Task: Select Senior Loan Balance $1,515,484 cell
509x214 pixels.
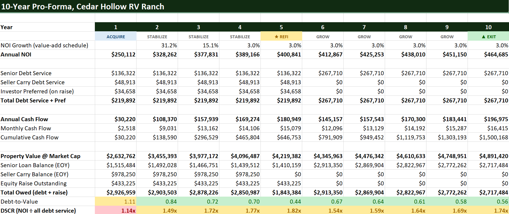Action: [x=116, y=165]
